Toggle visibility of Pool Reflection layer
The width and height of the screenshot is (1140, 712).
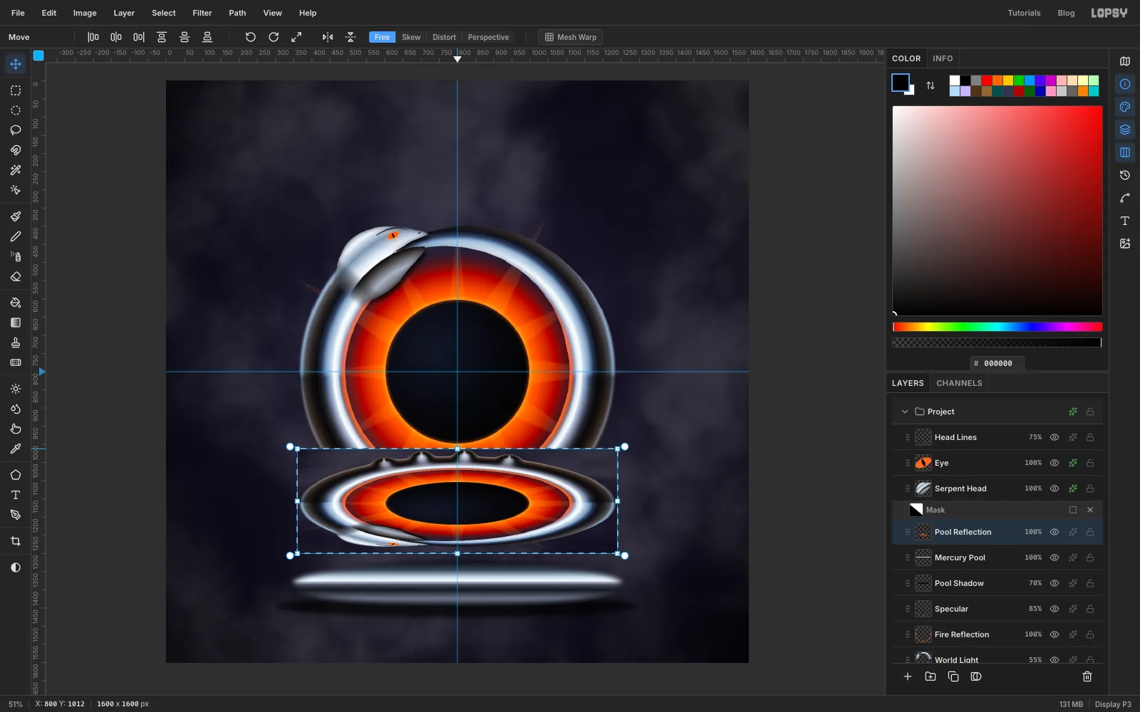pyautogui.click(x=1054, y=532)
